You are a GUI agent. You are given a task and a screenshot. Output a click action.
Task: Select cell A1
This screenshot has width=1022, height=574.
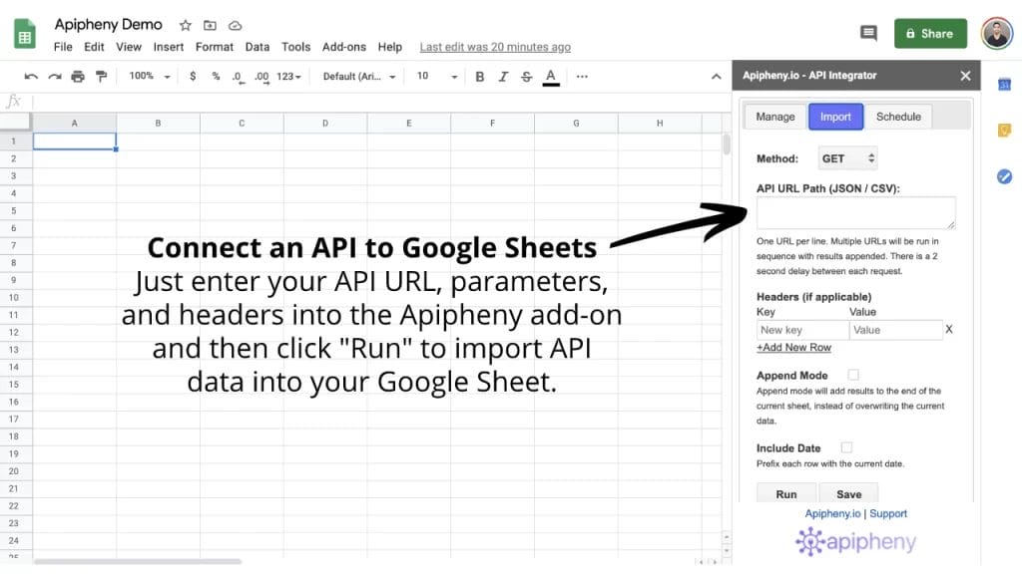click(75, 142)
